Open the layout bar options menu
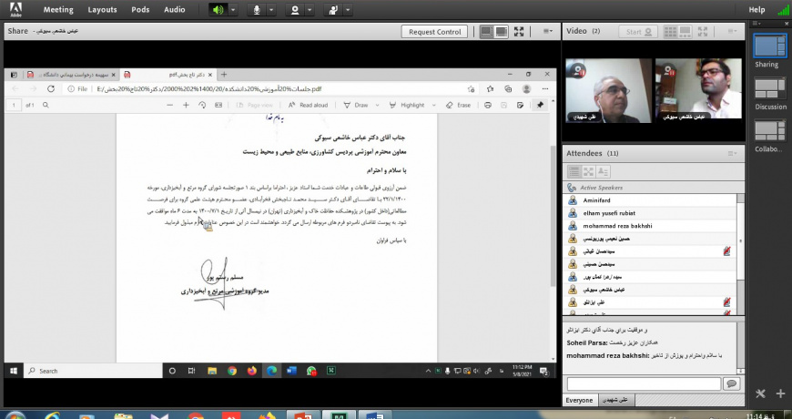The height and width of the screenshot is (419, 792). 756,24
